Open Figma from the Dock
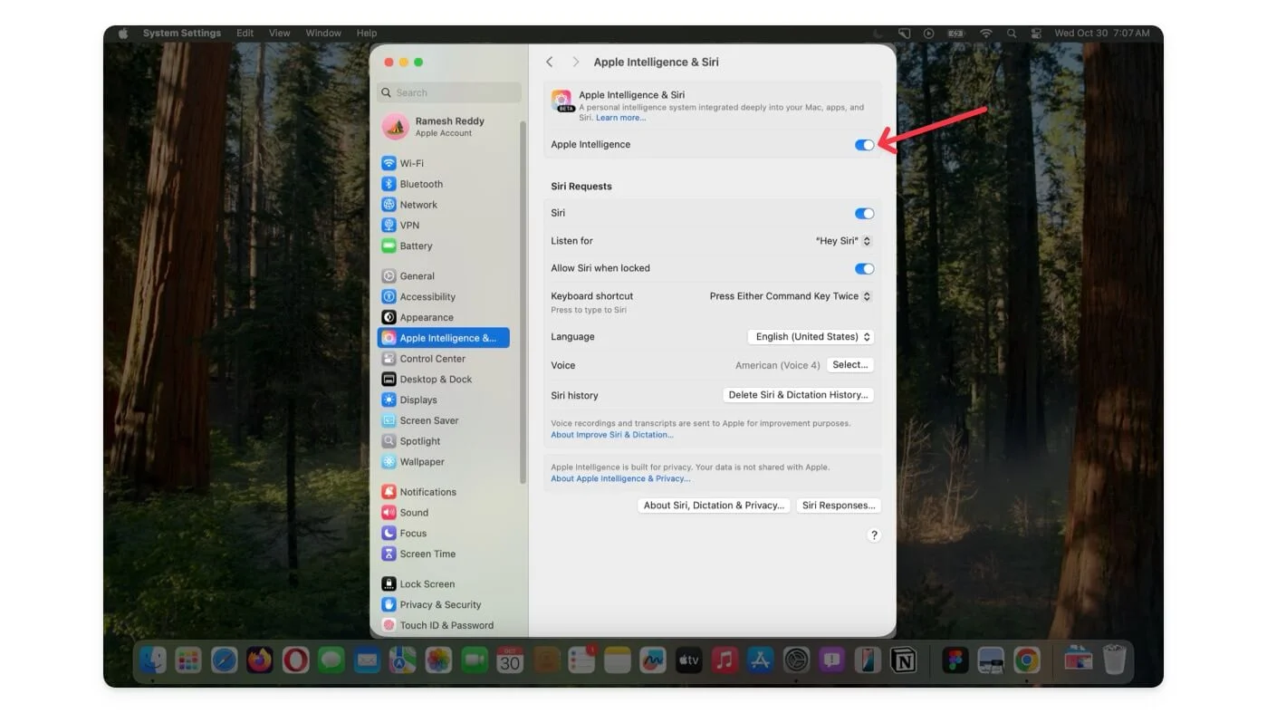1267x713 pixels. 955,660
